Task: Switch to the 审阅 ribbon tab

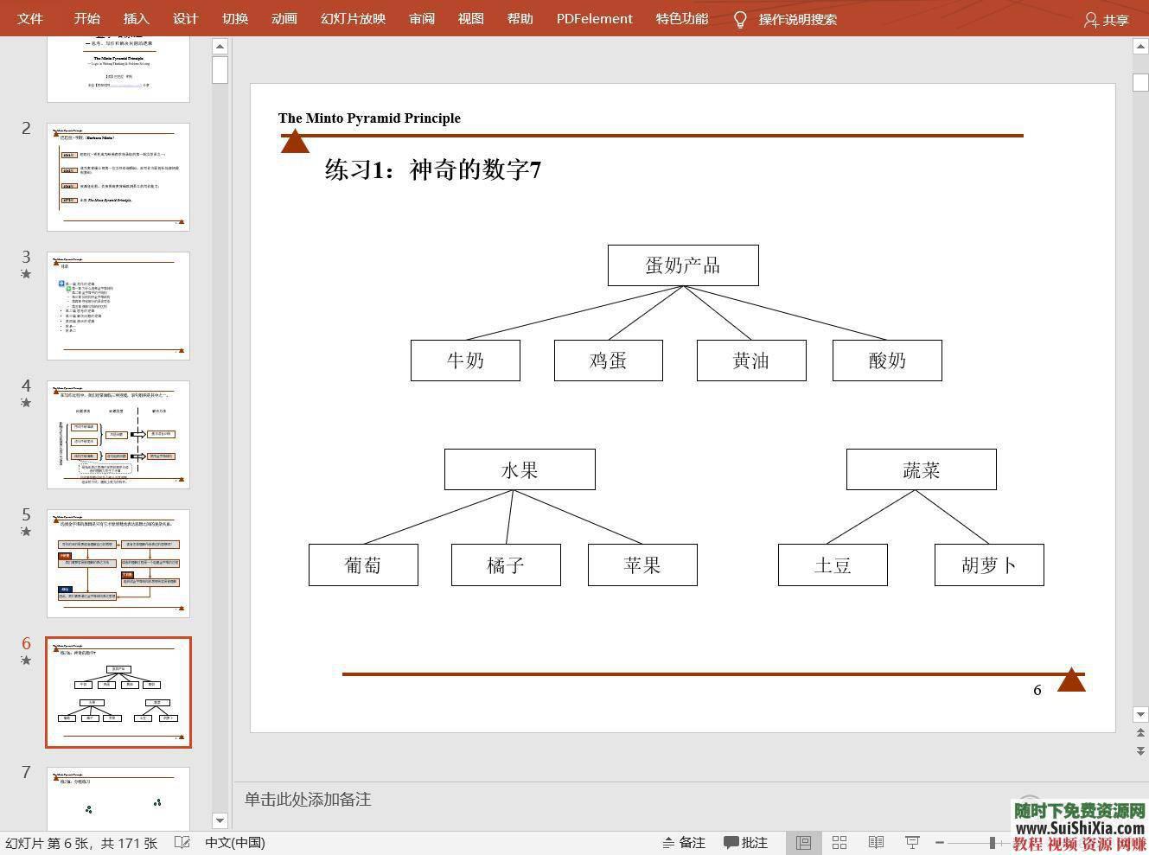Action: pos(421,18)
